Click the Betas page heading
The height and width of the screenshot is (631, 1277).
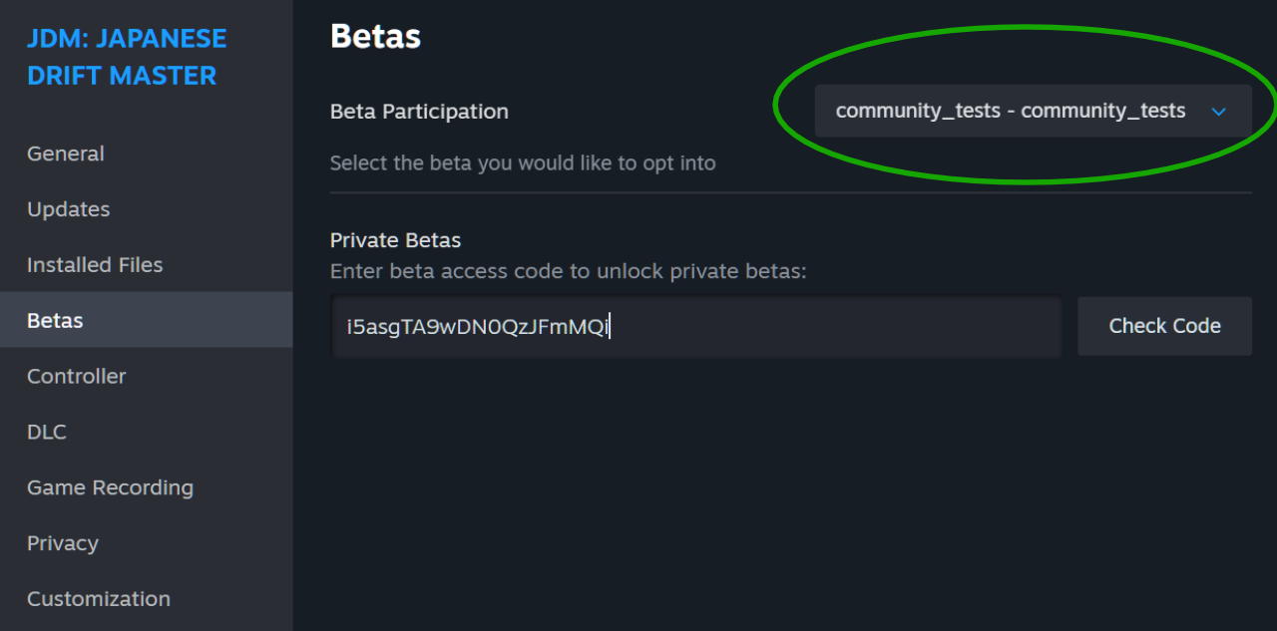tap(375, 36)
